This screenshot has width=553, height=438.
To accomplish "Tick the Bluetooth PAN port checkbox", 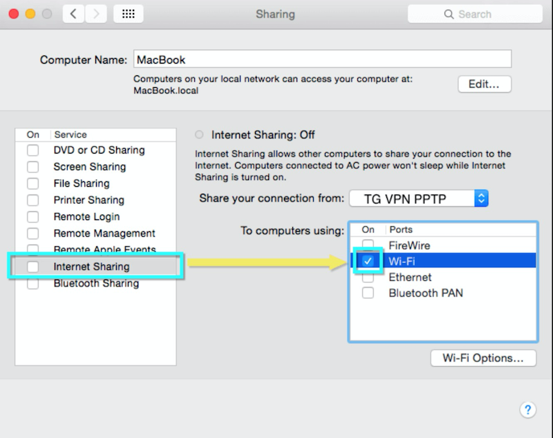I will pos(368,293).
